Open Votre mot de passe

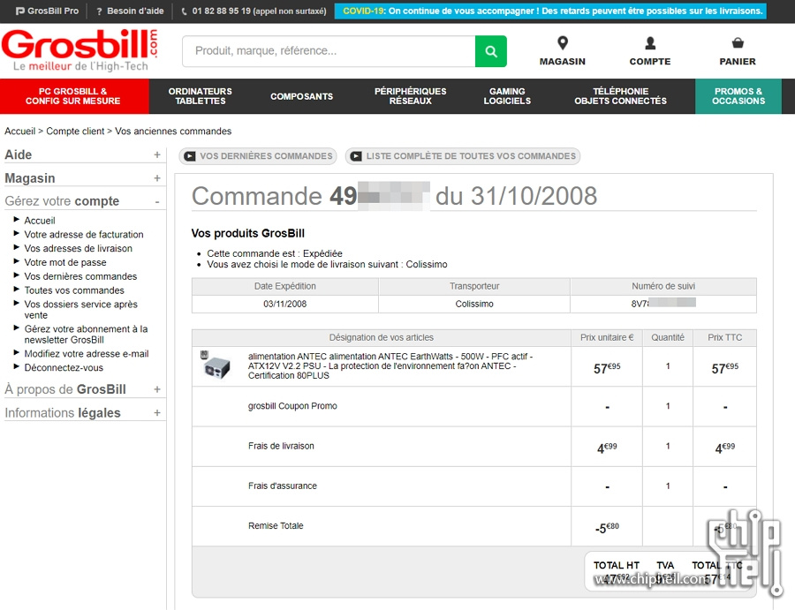coord(65,262)
